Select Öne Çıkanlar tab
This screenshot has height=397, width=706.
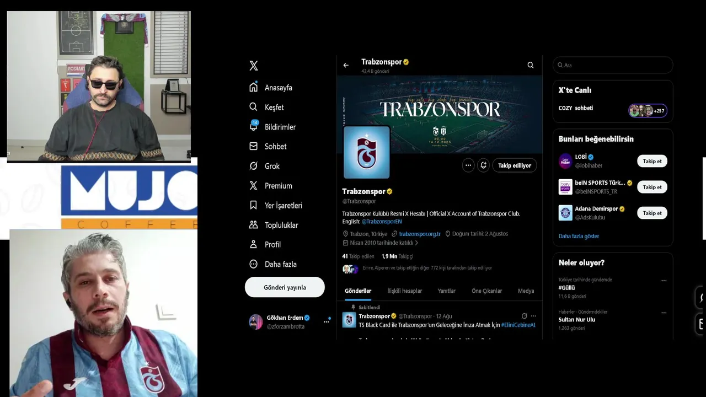487,291
